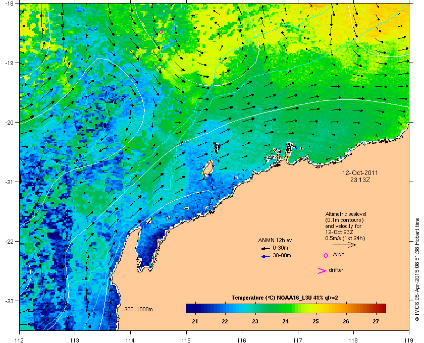Click the longitude axis label 112
Viewport: 424px width, 343px height.
(x=20, y=340)
